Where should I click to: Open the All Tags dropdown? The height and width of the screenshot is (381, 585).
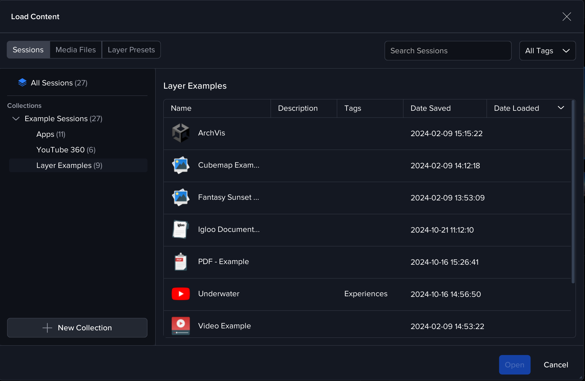(547, 51)
